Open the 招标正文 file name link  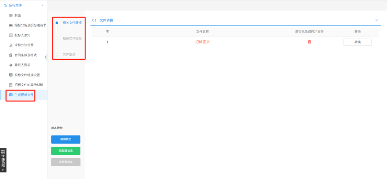pos(202,42)
